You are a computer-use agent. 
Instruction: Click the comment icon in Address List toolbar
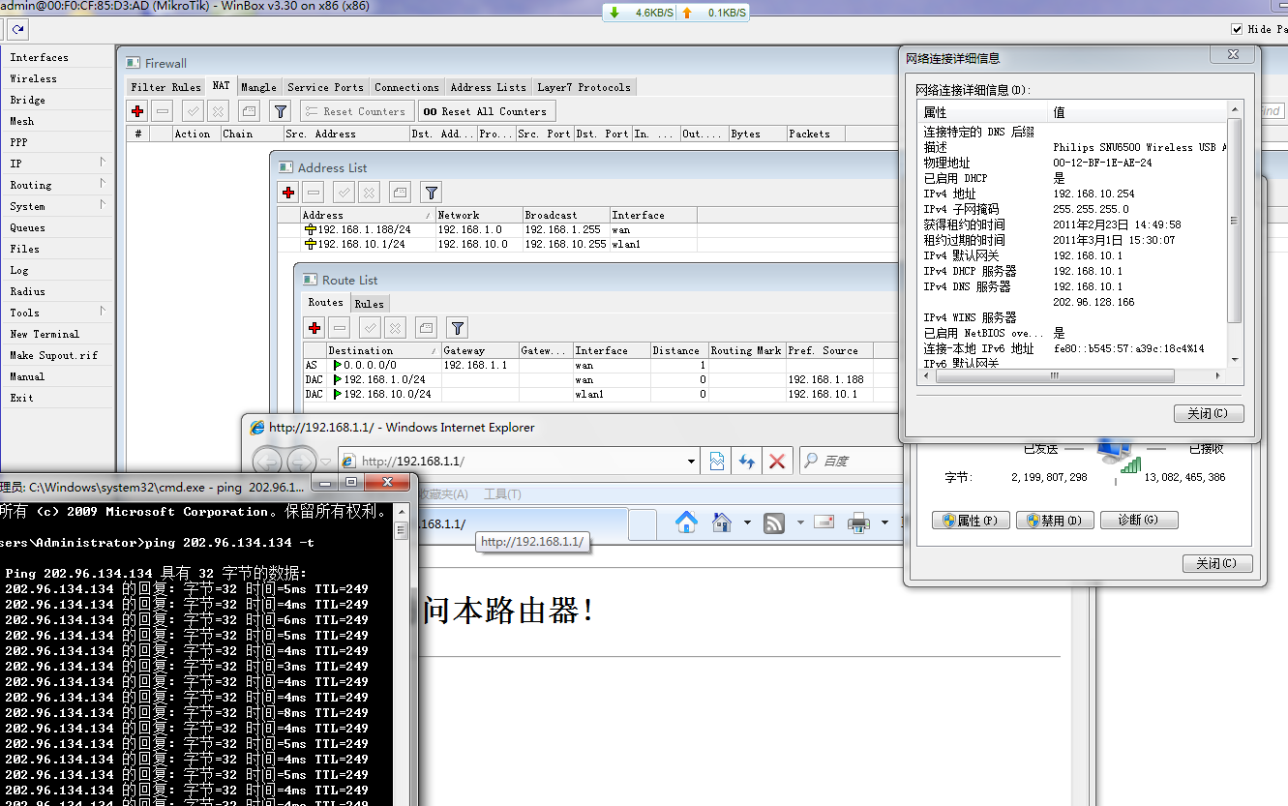click(x=401, y=193)
